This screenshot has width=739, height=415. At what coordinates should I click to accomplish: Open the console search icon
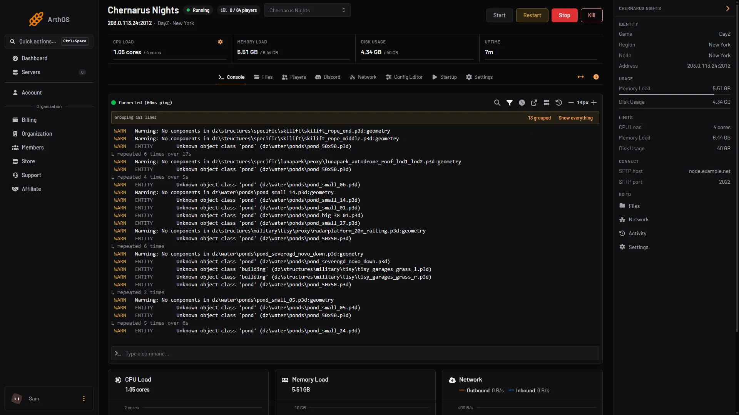(497, 103)
